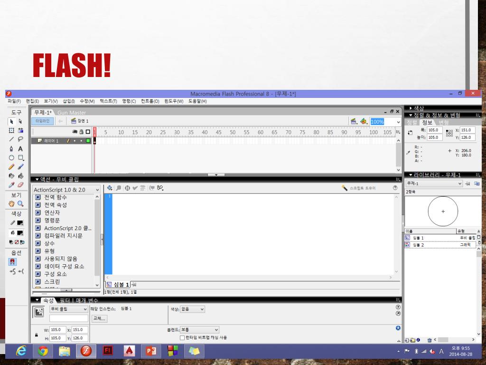Select the Pencil tool
Image resolution: width=486 pixels, height=365 pixels.
pyautogui.click(x=11, y=167)
